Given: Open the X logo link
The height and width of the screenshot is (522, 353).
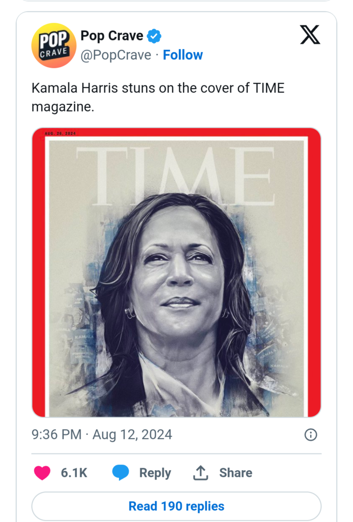Looking at the screenshot, I should (x=310, y=35).
